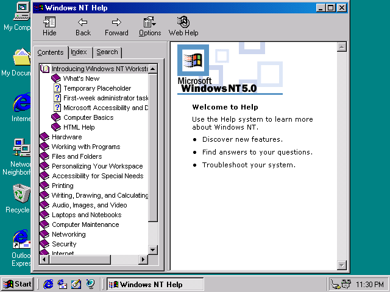Image resolution: width=390 pixels, height=292 pixels.
Task: Expand the HTML Help book icon
Action: point(56,127)
